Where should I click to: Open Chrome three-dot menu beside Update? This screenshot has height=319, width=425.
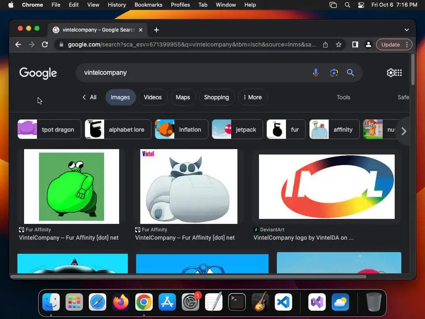click(x=407, y=44)
